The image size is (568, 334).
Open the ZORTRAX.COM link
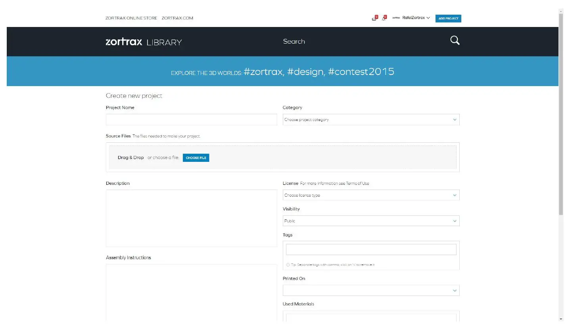click(x=177, y=18)
